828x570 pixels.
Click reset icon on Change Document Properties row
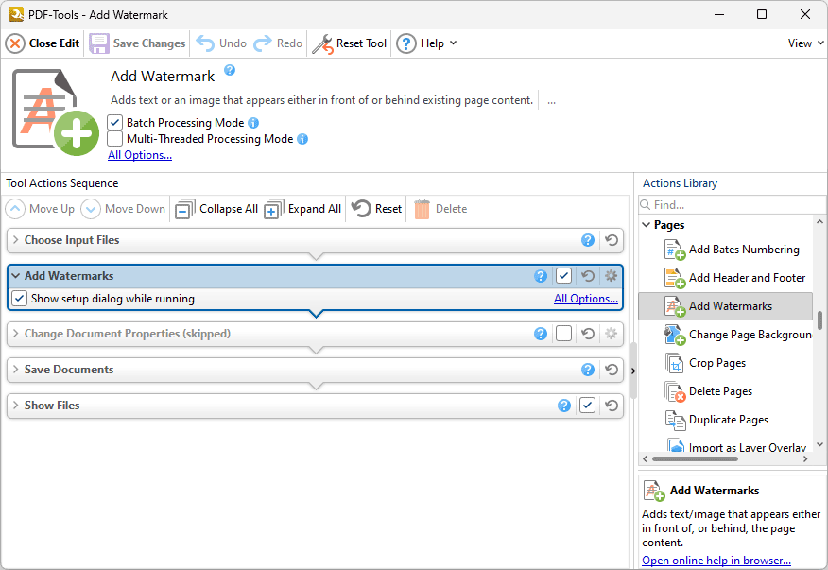[588, 334]
